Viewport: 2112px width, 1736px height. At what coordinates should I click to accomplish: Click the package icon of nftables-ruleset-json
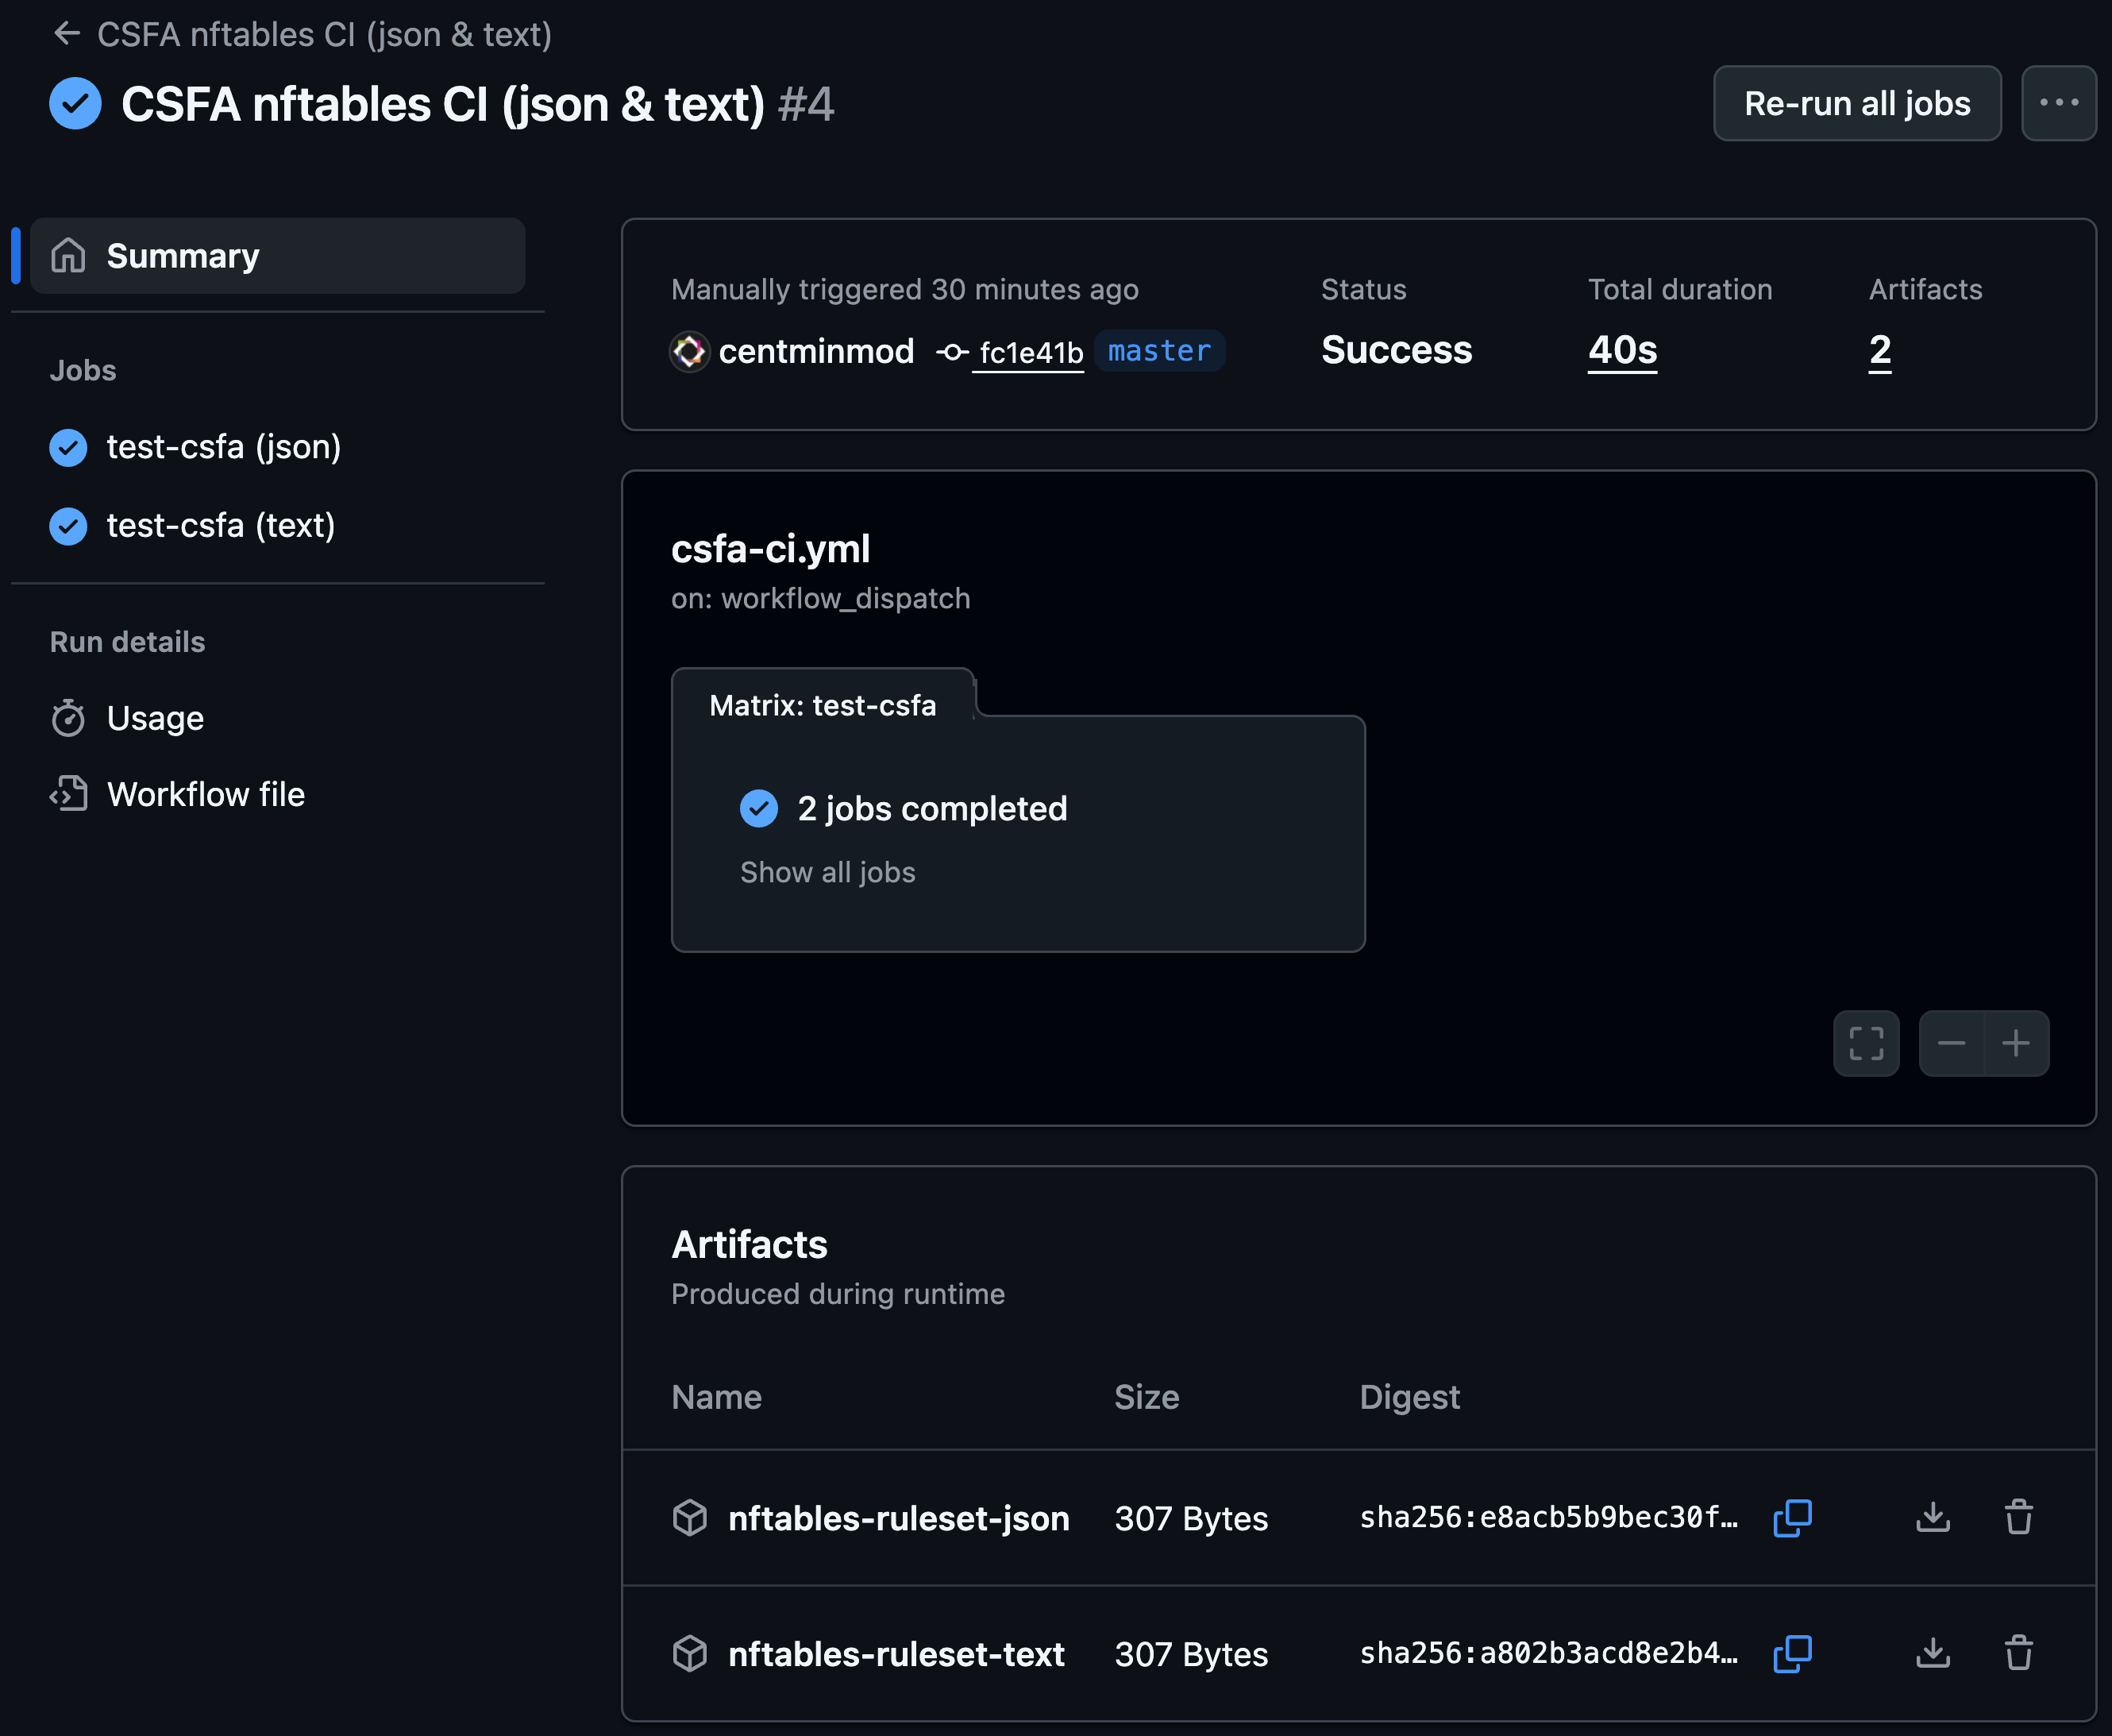pos(690,1518)
